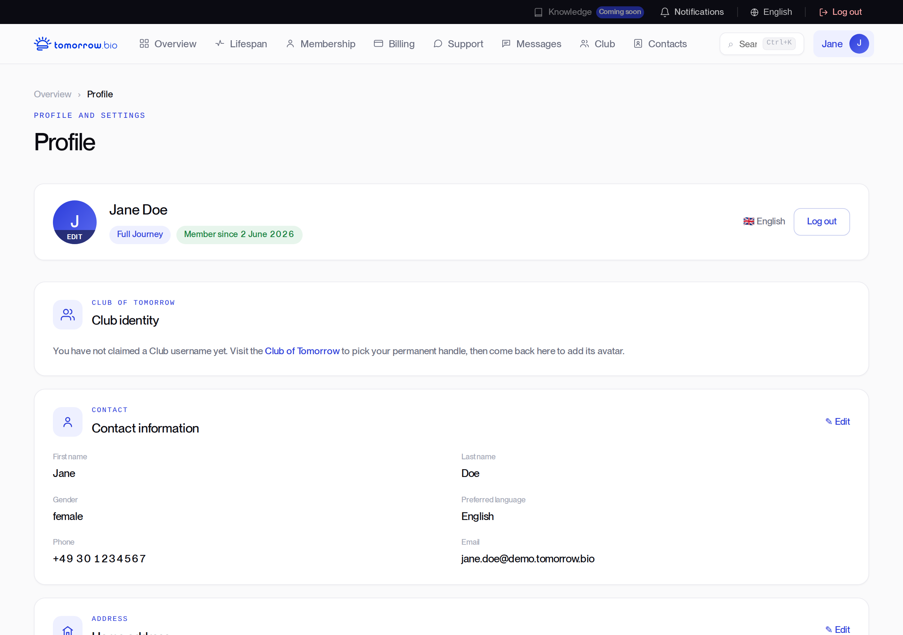The width and height of the screenshot is (903, 635).
Task: Click the Club identity heading
Action: [x=125, y=321]
